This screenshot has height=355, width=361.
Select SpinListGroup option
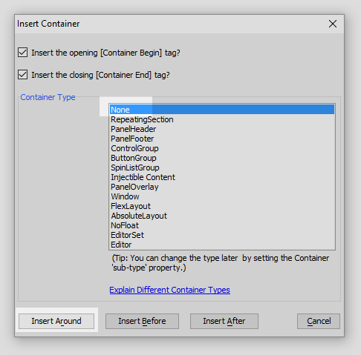coord(222,167)
